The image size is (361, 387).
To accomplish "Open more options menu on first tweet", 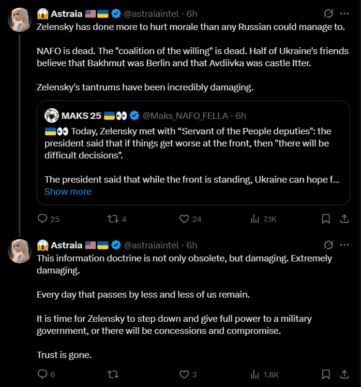I will [344, 14].
